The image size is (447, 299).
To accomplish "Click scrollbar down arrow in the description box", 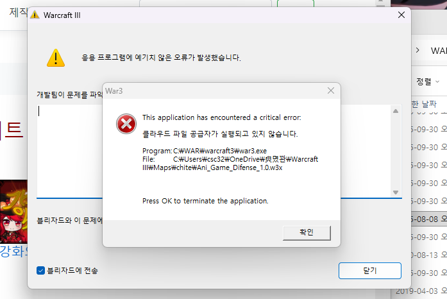I will click(396, 192).
